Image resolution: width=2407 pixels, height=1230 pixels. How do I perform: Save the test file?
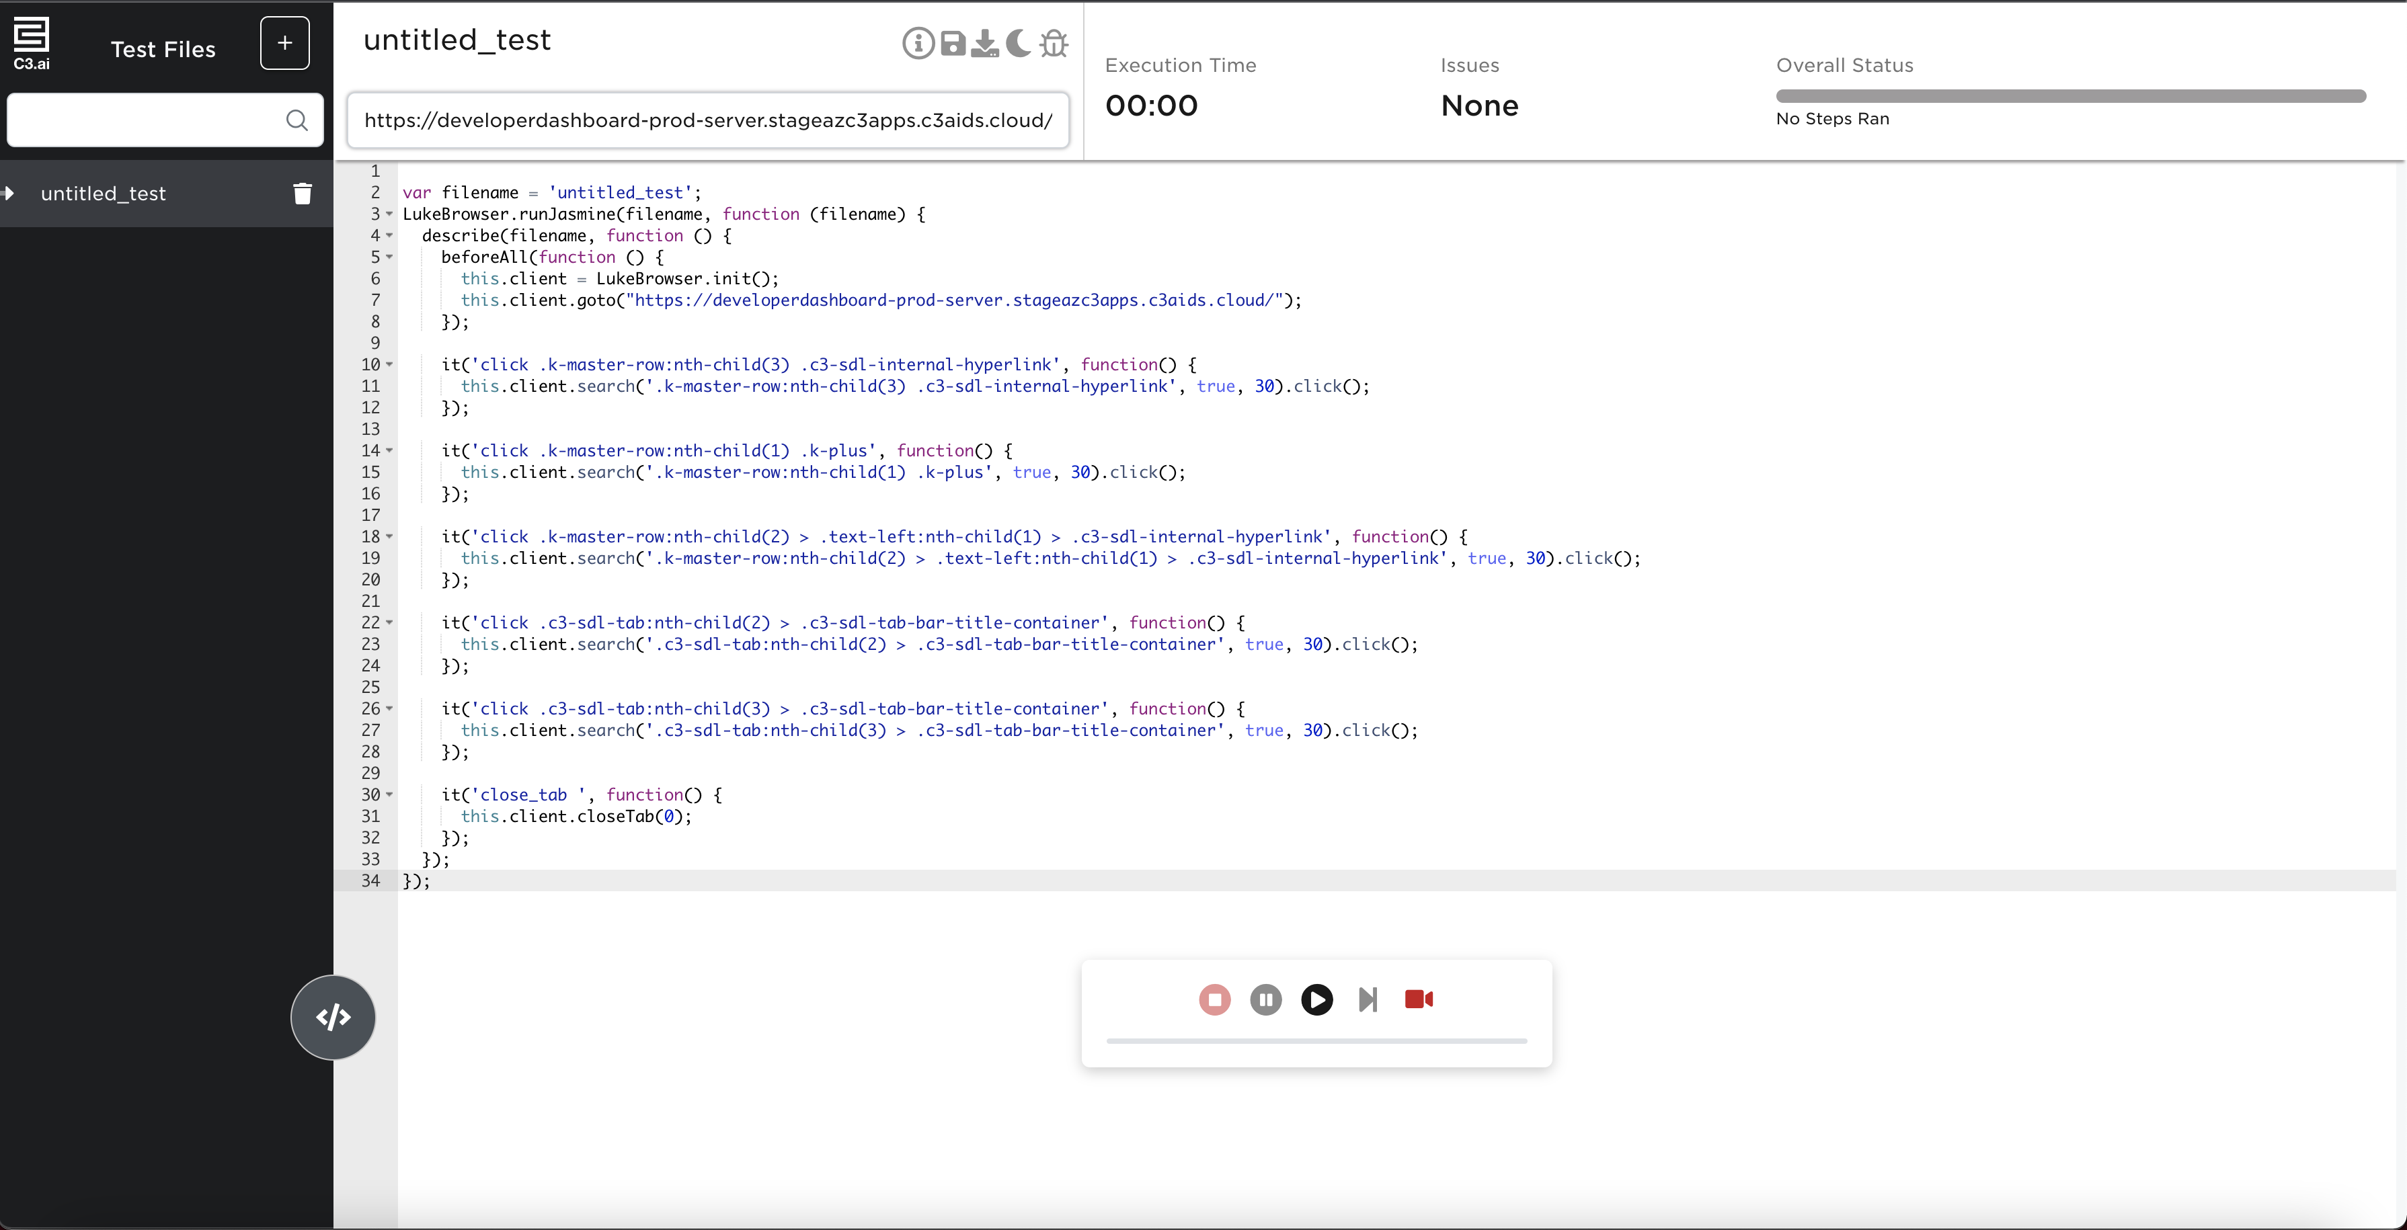(x=953, y=43)
